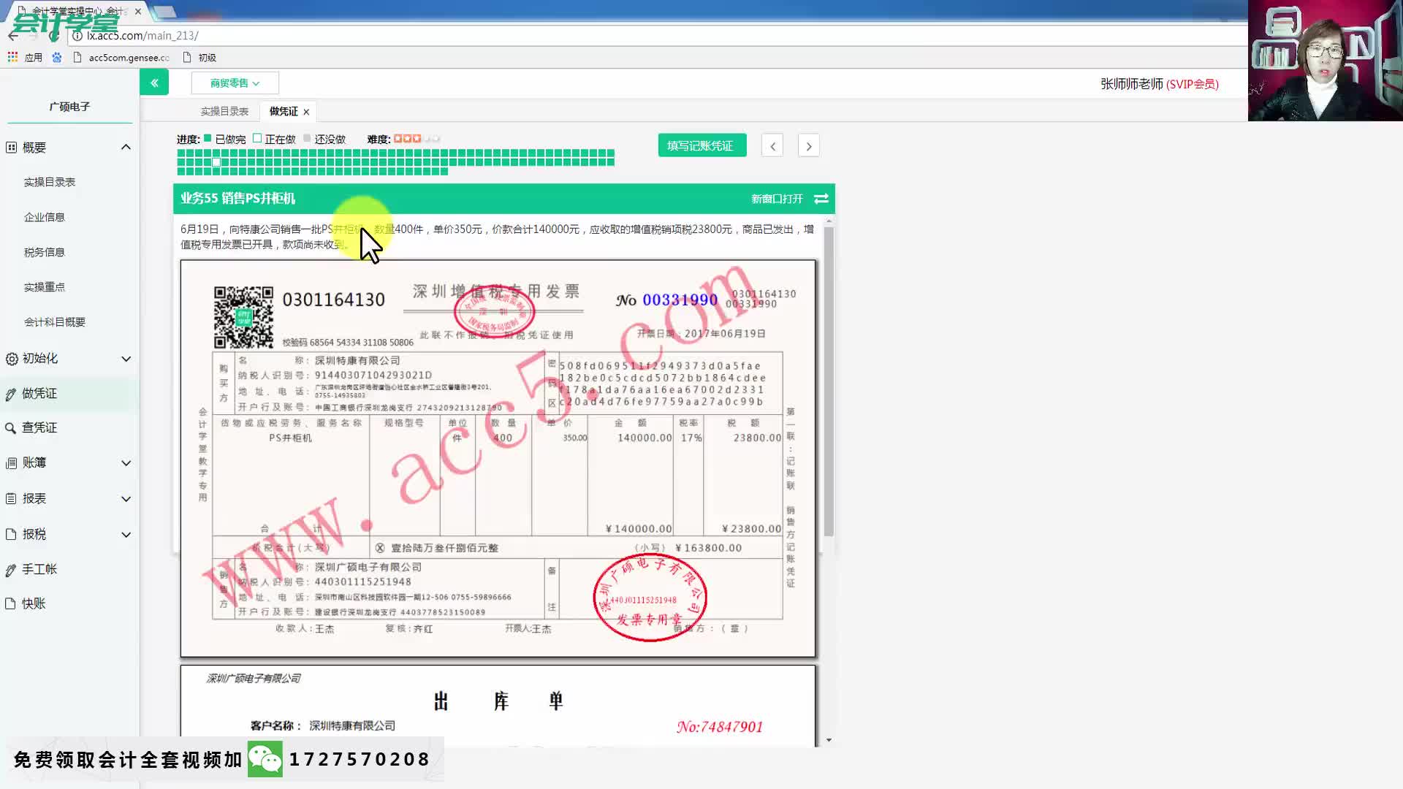Screen dimensions: 1403x789
Task: Check the 正在做 progress checkbox
Action: (x=257, y=137)
